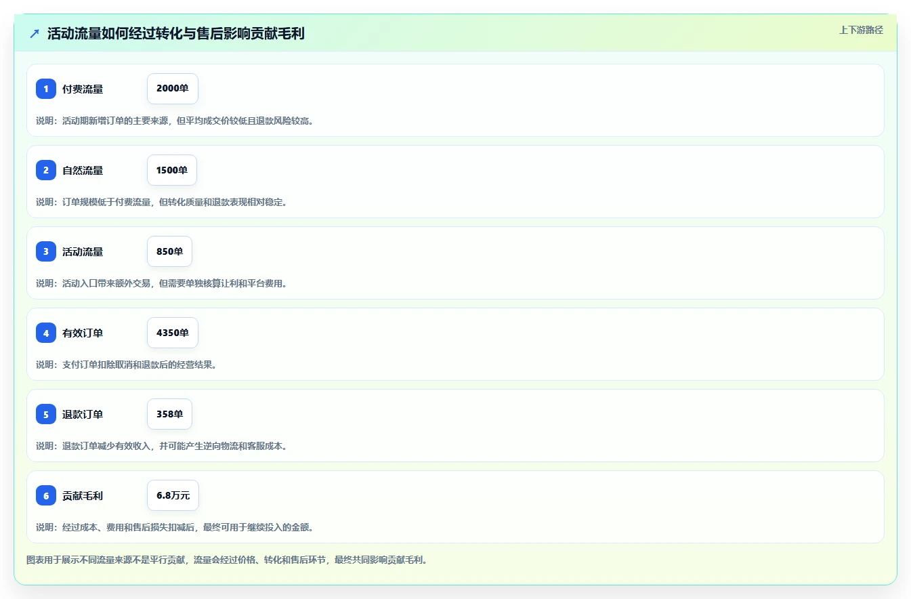Select the 付费流量 step label
The image size is (911, 599).
pos(83,89)
